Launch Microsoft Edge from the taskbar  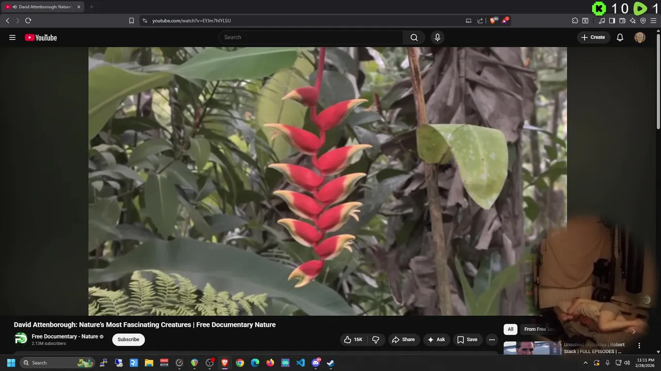[255, 363]
